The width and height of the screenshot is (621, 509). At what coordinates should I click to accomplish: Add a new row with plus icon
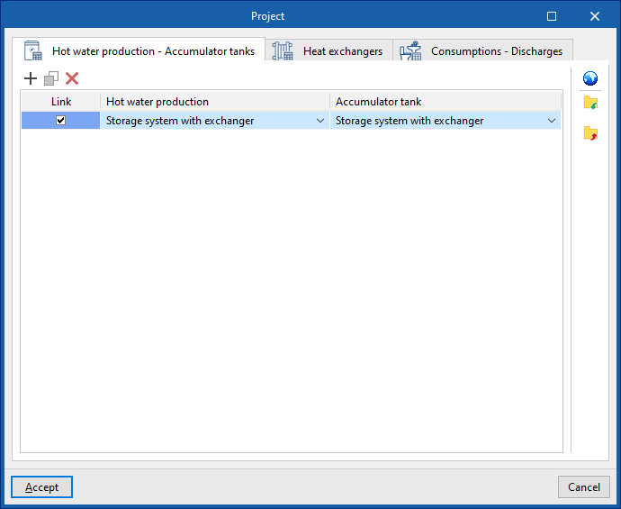pos(31,78)
